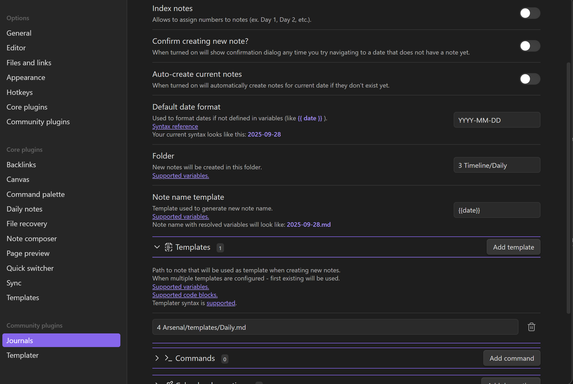Delete the Daily.md template with trash icon
Screen dimensions: 573x384
(x=531, y=327)
